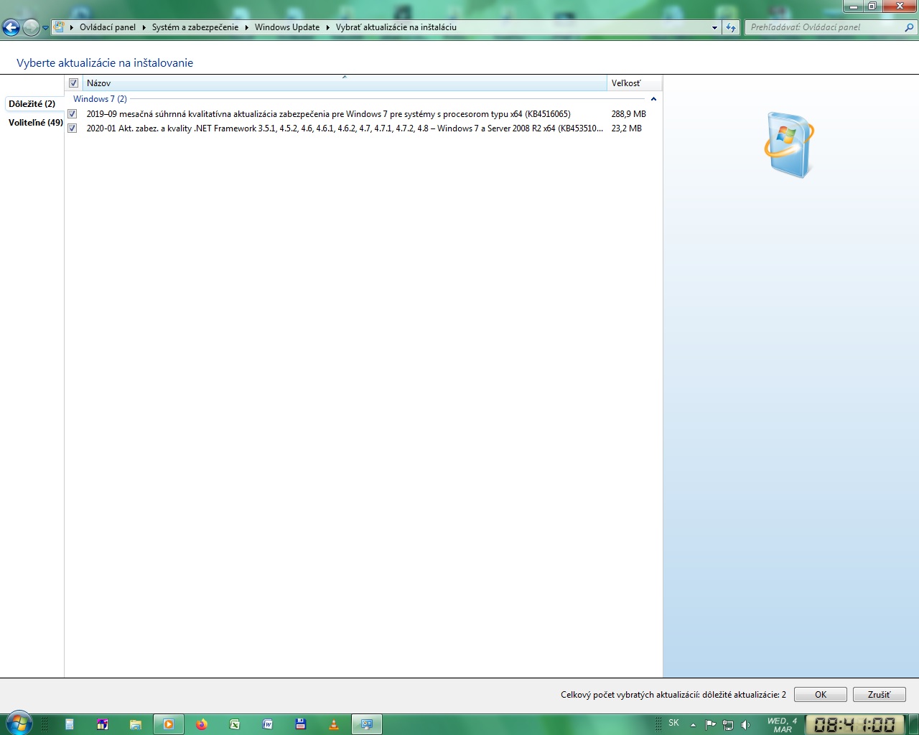
Task: Click the Control Panel icon in address bar
Action: tap(60, 27)
